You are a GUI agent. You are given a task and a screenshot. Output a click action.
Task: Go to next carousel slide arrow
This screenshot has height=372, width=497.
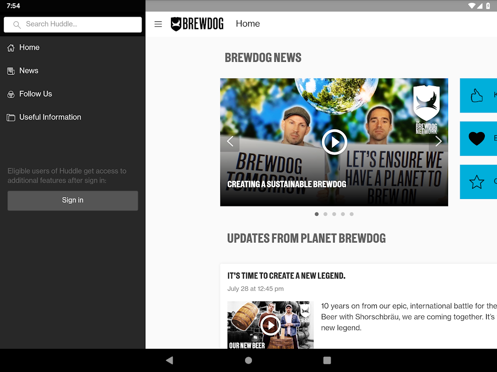[x=438, y=141]
